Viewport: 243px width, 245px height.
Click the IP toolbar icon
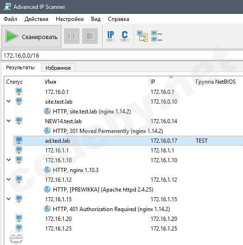[x=111, y=36]
